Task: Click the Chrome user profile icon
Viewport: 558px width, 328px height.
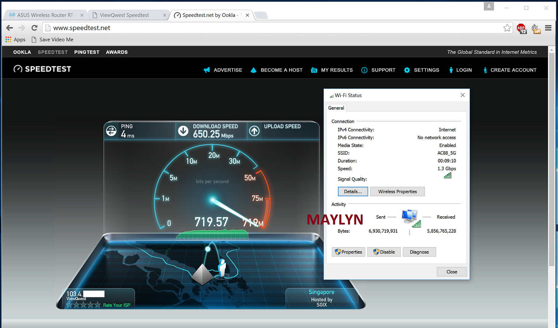Action: [489, 6]
